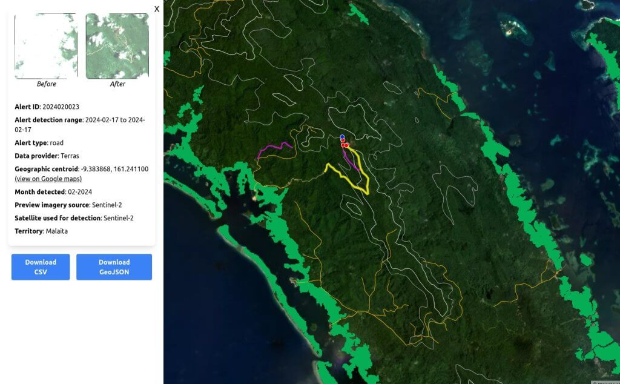
Task: Open the Before satellite image thumbnail
Action: pyautogui.click(x=46, y=46)
